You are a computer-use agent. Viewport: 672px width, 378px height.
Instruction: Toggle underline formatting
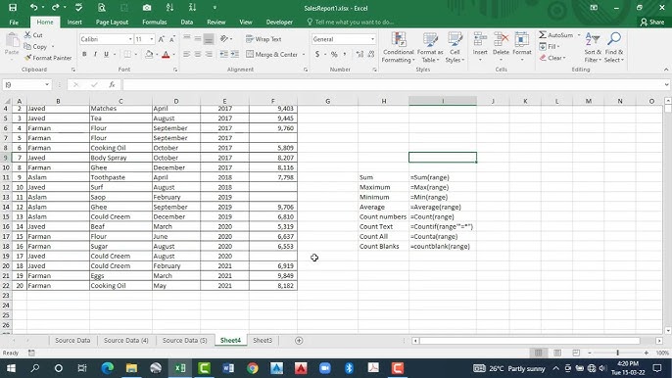(106, 55)
